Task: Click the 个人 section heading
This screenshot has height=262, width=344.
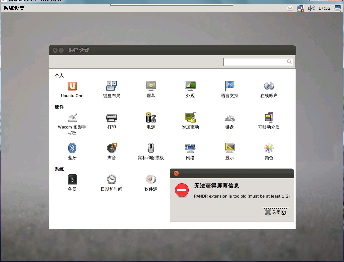Action: pos(59,76)
